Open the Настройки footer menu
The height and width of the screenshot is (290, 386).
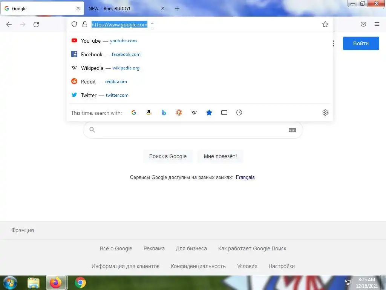click(x=282, y=266)
